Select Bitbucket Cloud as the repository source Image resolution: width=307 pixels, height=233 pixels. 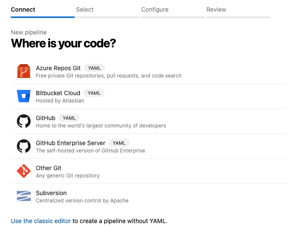pos(58,93)
